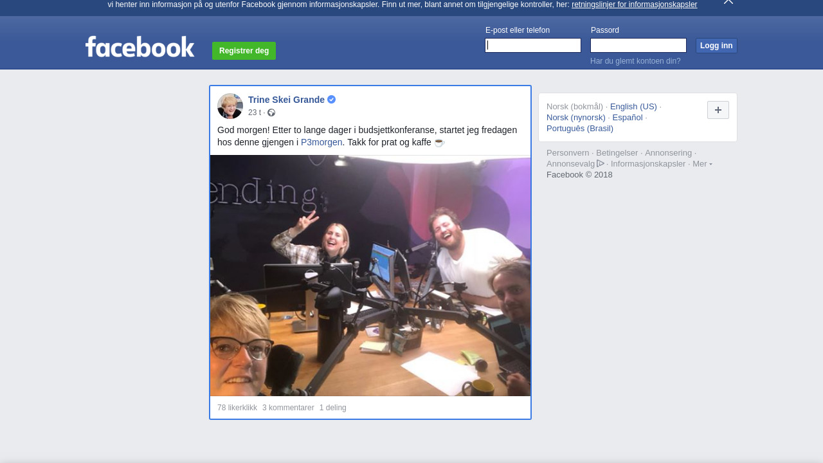823x463 pixels.
Task: Click the Facebook © 2018 copyright text
Action: point(579,175)
